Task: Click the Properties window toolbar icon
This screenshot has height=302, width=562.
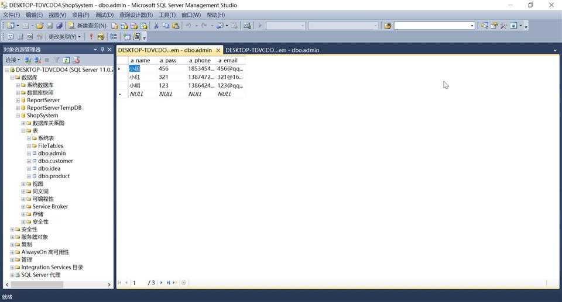Action: pyautogui.click(x=494, y=26)
